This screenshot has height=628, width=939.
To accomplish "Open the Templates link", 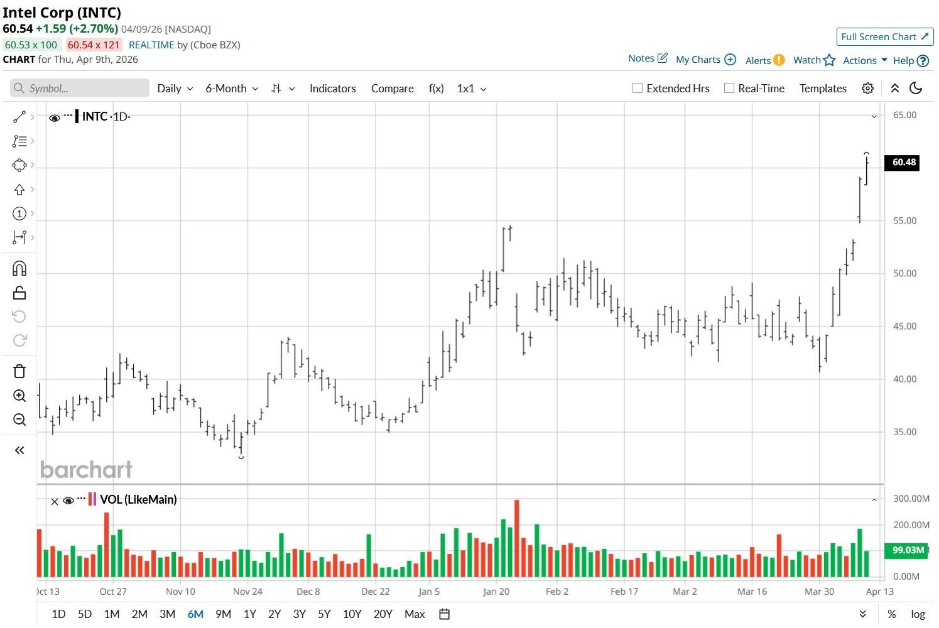I will click(x=823, y=89).
